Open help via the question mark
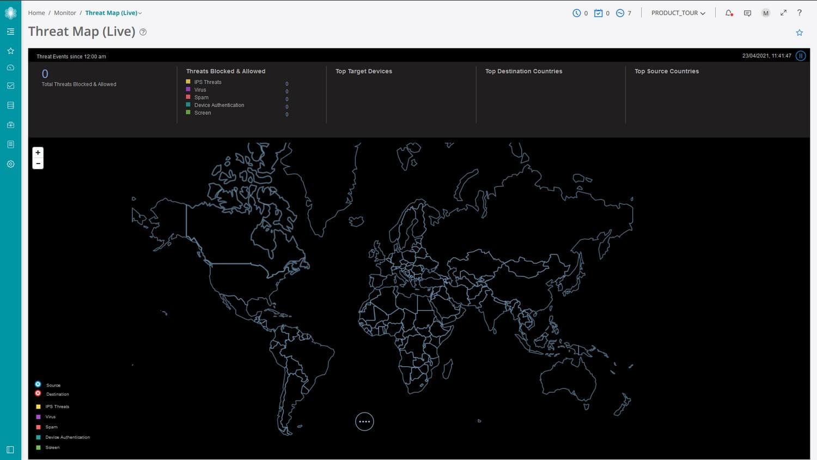This screenshot has height=460, width=817. [800, 13]
